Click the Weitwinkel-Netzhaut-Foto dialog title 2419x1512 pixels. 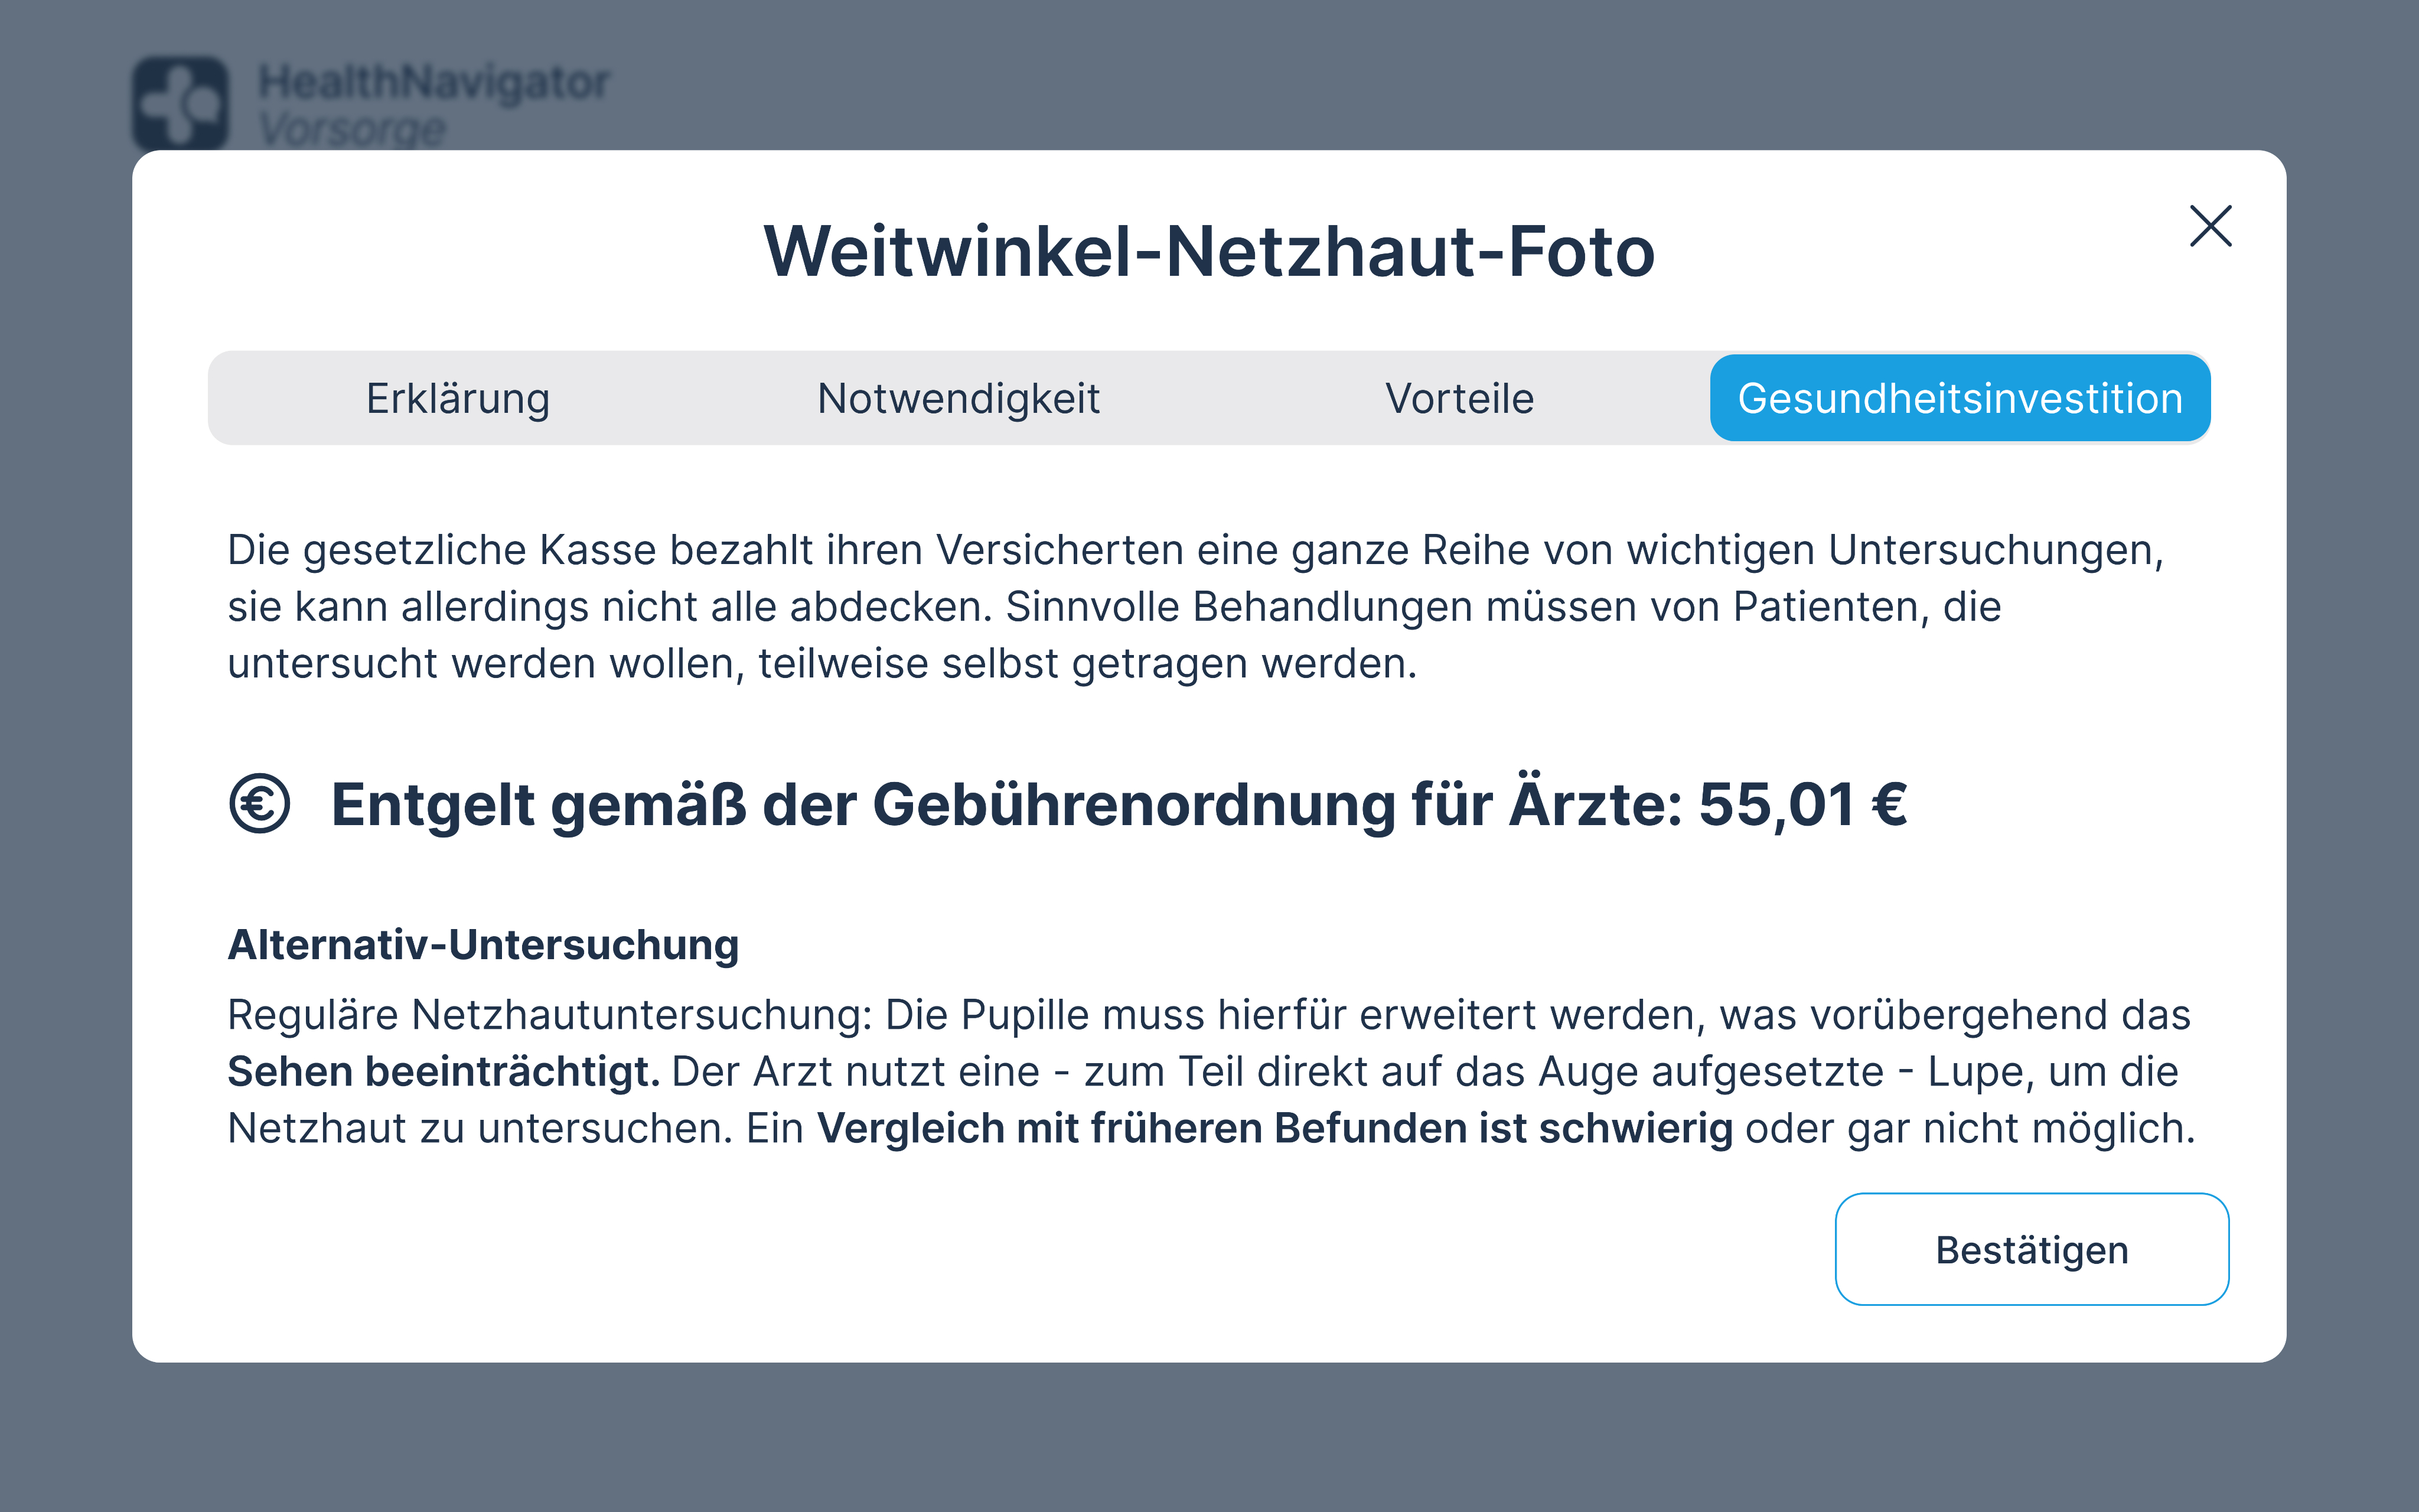1208,251
